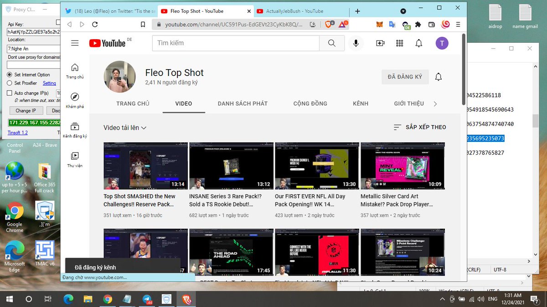Click channel notification bell beside ĐÃ ĐĂNG KÝ

439,77
